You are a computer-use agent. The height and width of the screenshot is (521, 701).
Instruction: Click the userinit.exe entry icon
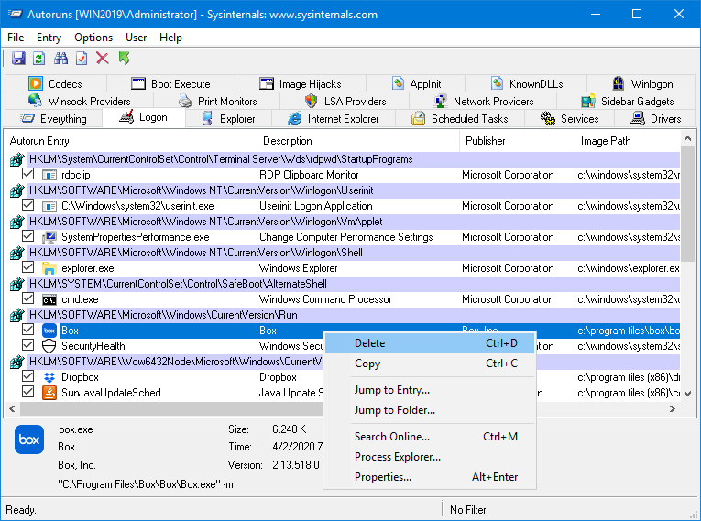pyautogui.click(x=49, y=206)
